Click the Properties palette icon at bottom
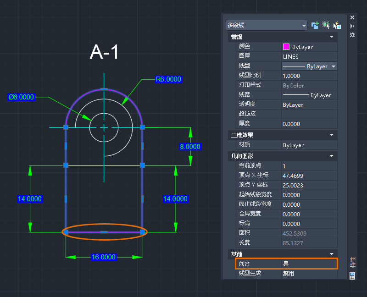The image size is (367, 297). [352, 275]
